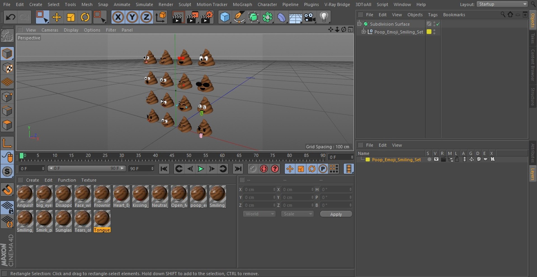Switch to Texture mode
Image resolution: width=537 pixels, height=277 pixels.
pos(7,68)
